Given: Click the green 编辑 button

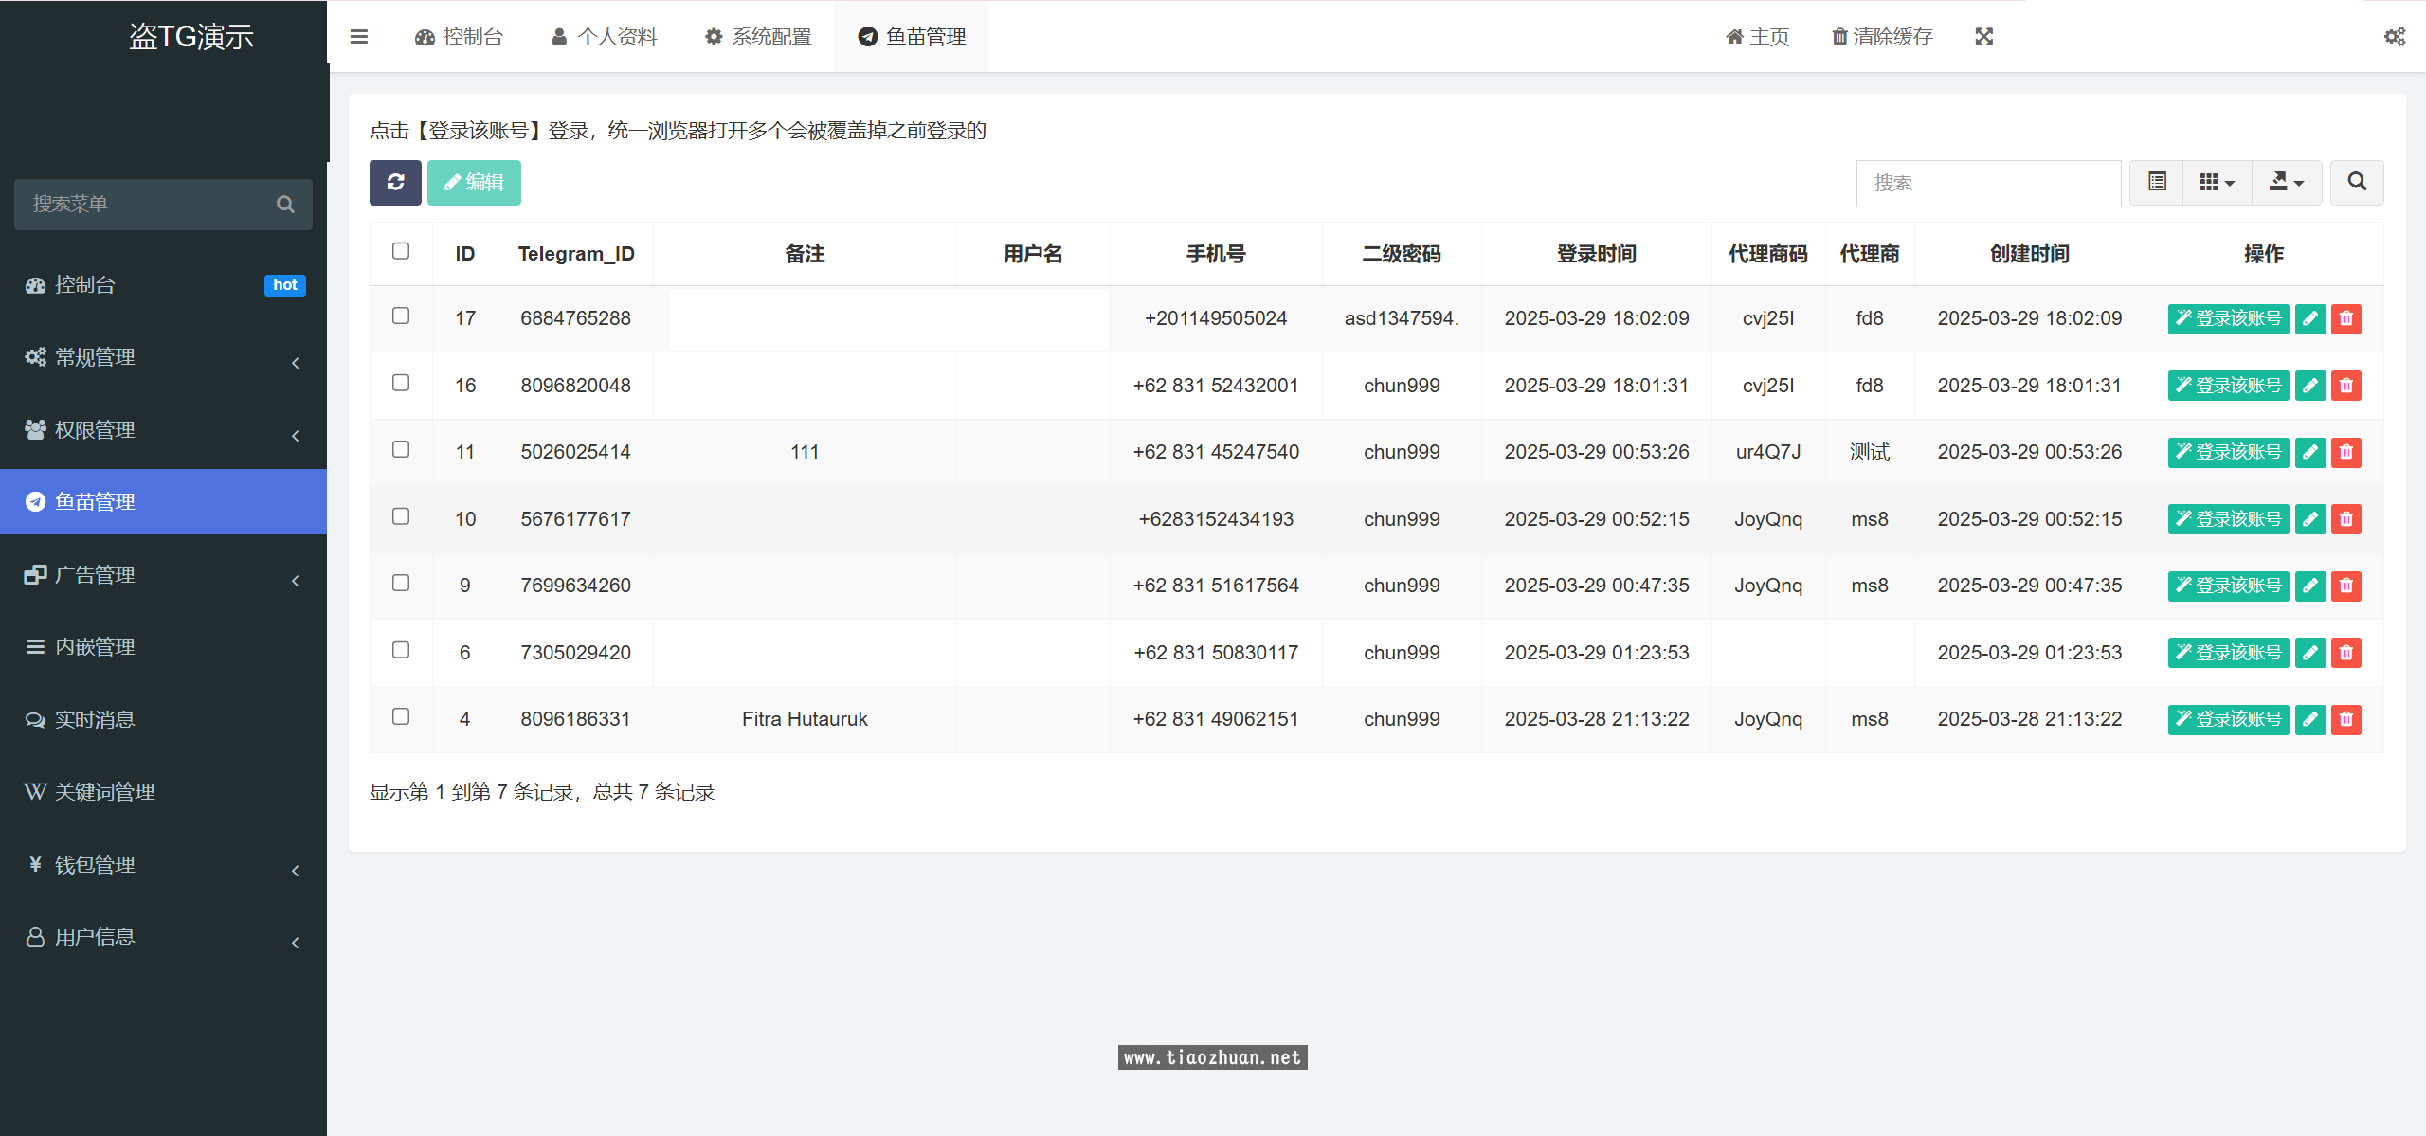Looking at the screenshot, I should (x=474, y=182).
